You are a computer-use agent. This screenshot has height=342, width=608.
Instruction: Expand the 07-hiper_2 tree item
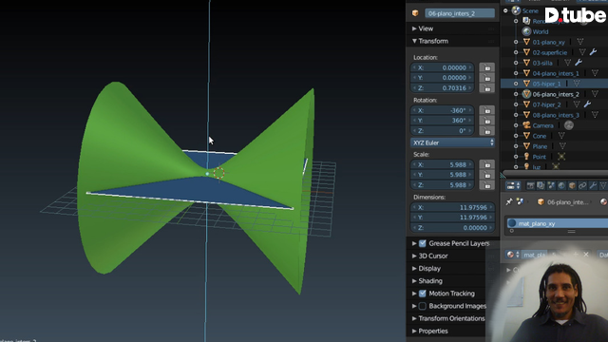point(516,104)
